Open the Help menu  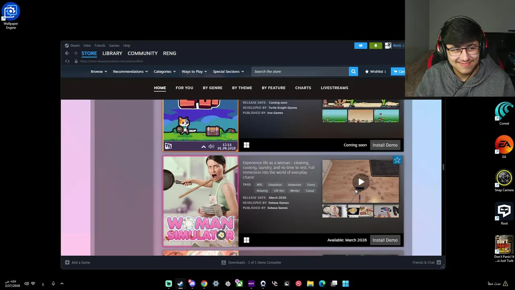point(127,46)
